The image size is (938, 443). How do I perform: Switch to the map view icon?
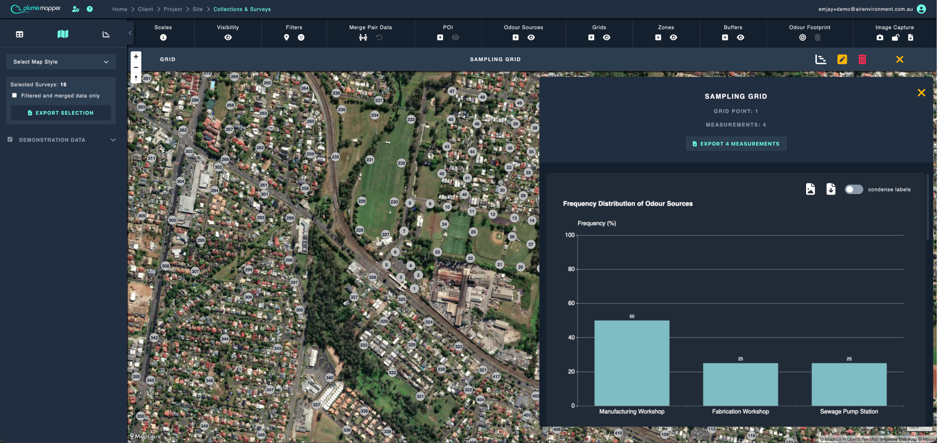click(63, 34)
